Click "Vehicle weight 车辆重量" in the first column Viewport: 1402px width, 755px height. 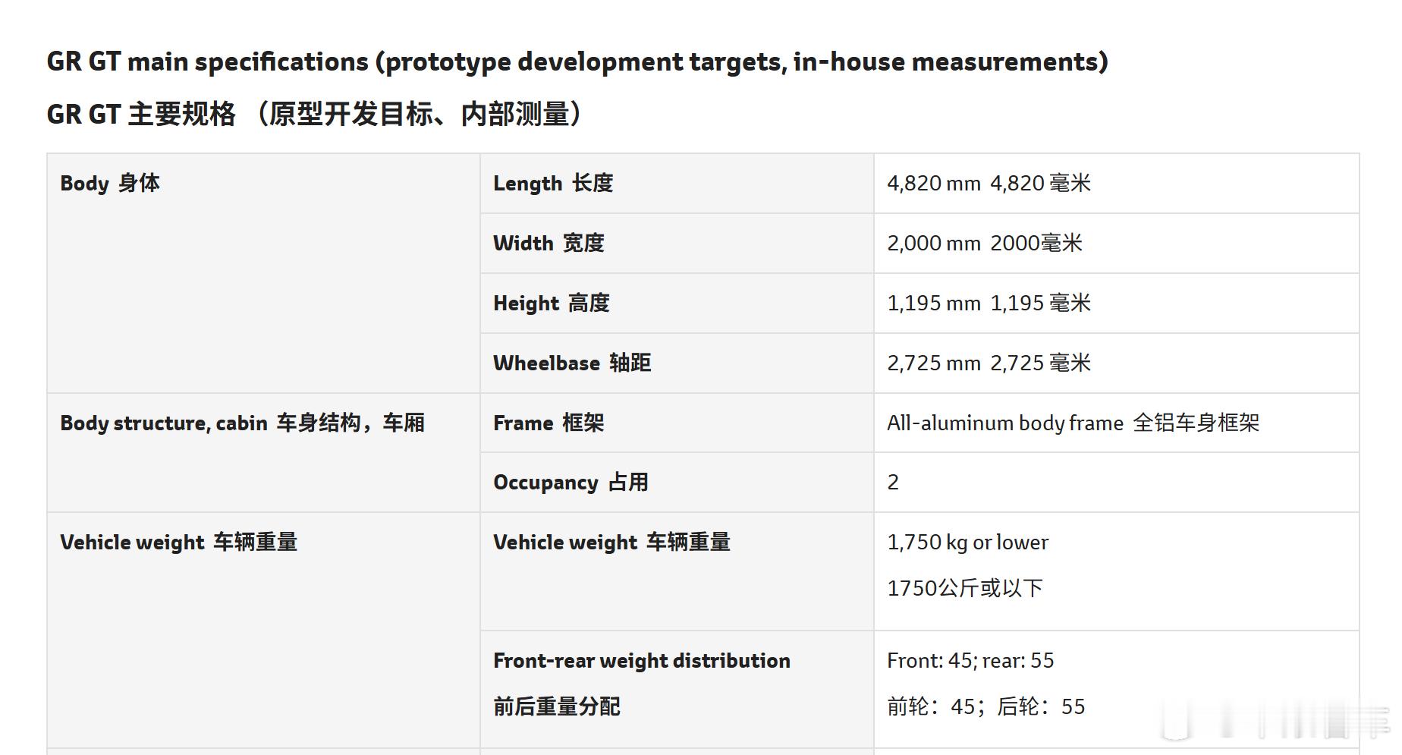click(178, 542)
